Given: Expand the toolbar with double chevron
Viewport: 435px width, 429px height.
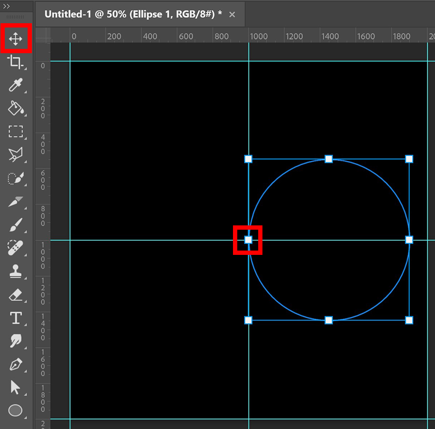Looking at the screenshot, I should (x=6, y=6).
